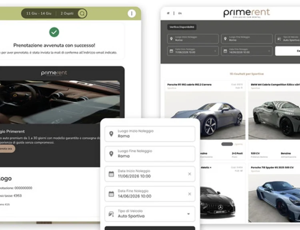Open the Porsche 718 Spyder RS card title

272,168
